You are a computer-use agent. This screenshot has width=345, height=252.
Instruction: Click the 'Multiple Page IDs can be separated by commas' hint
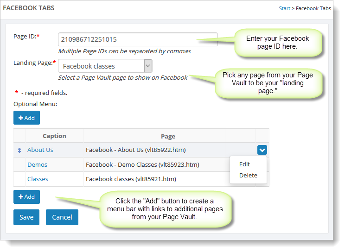124,51
